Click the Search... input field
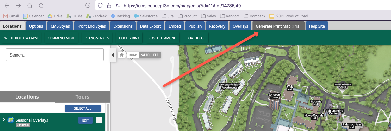The image size is (391, 131). 55,55
